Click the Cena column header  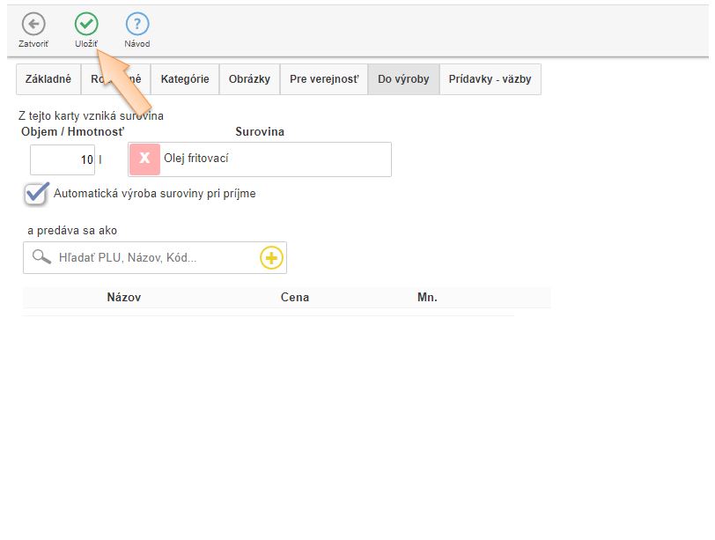click(x=295, y=298)
